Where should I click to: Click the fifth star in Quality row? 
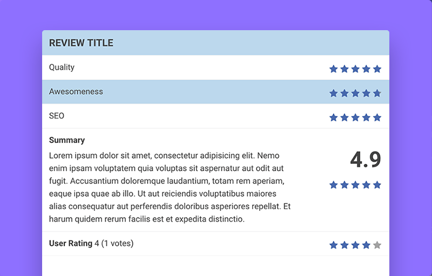coord(377,68)
